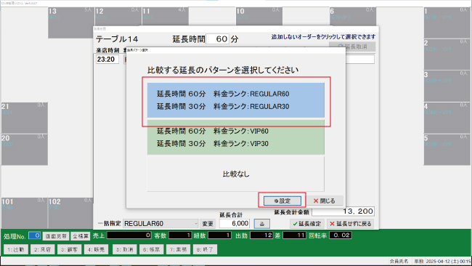
Task: Click the 回転率 value 0.02
Action: click(340, 235)
